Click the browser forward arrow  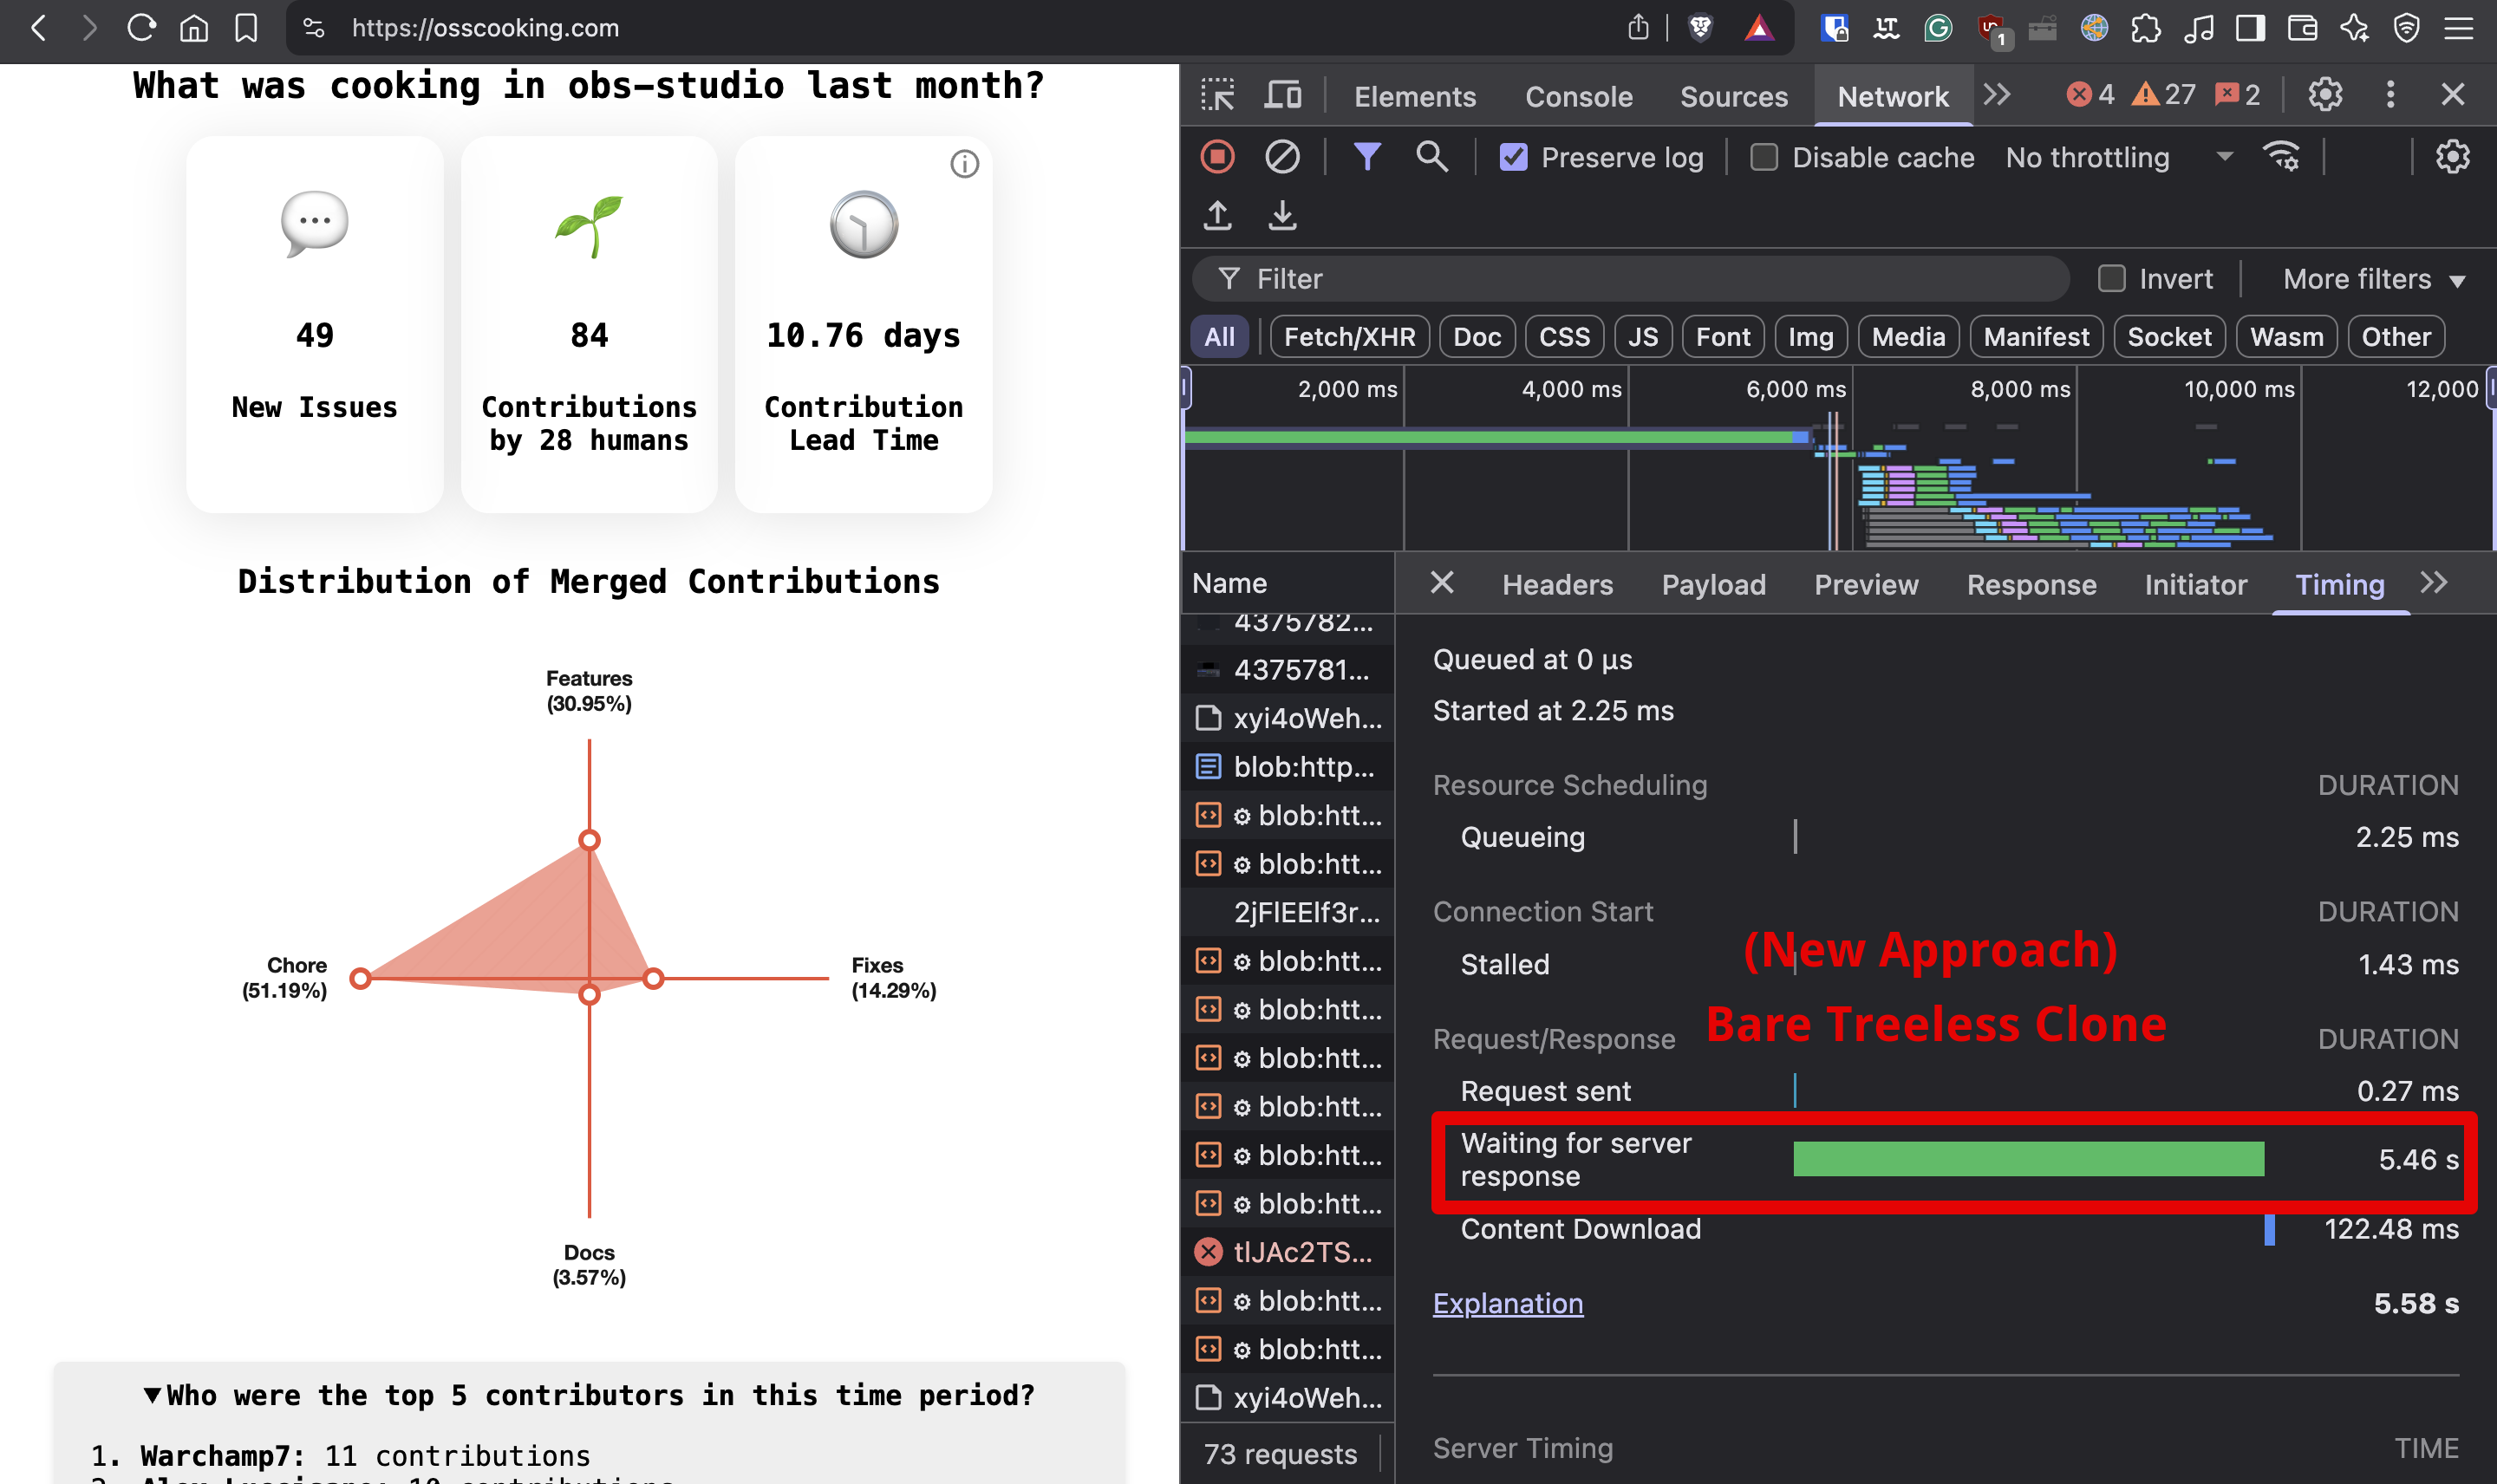[x=90, y=28]
